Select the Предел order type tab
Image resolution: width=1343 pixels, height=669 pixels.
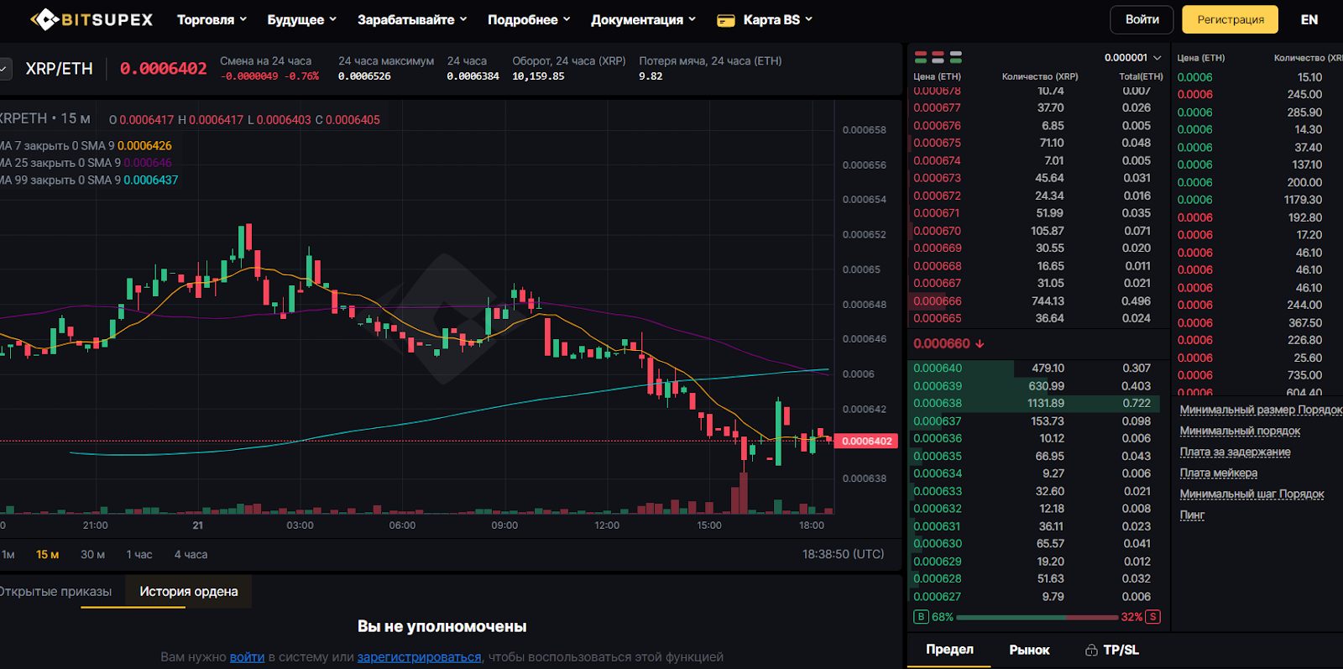coord(949,650)
